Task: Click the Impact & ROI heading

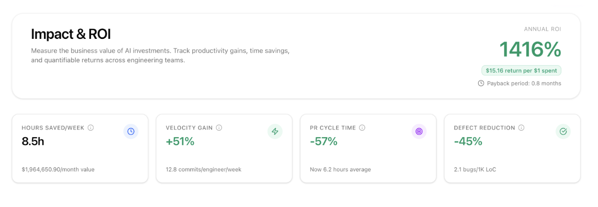Action: (x=71, y=34)
